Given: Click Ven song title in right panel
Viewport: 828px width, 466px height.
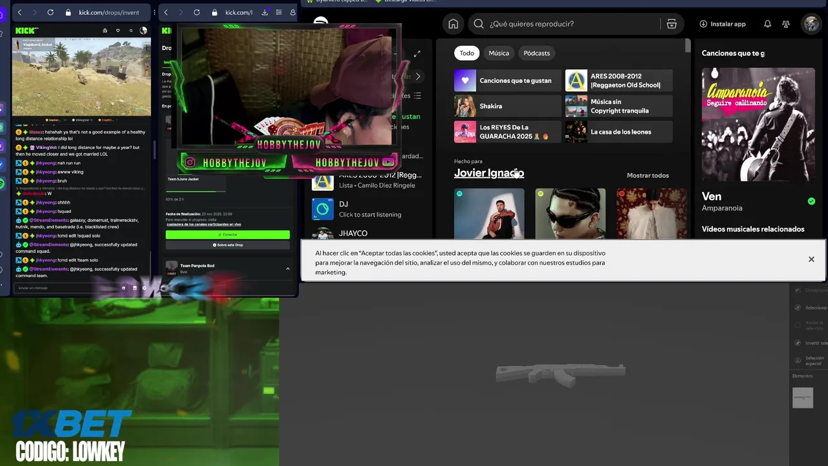Looking at the screenshot, I should 712,196.
